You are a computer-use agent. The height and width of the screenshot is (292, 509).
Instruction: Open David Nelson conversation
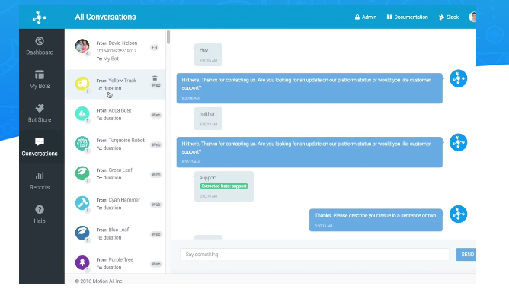point(116,50)
